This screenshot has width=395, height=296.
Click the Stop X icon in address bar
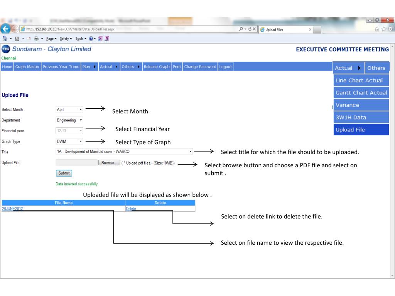[x=254, y=29]
